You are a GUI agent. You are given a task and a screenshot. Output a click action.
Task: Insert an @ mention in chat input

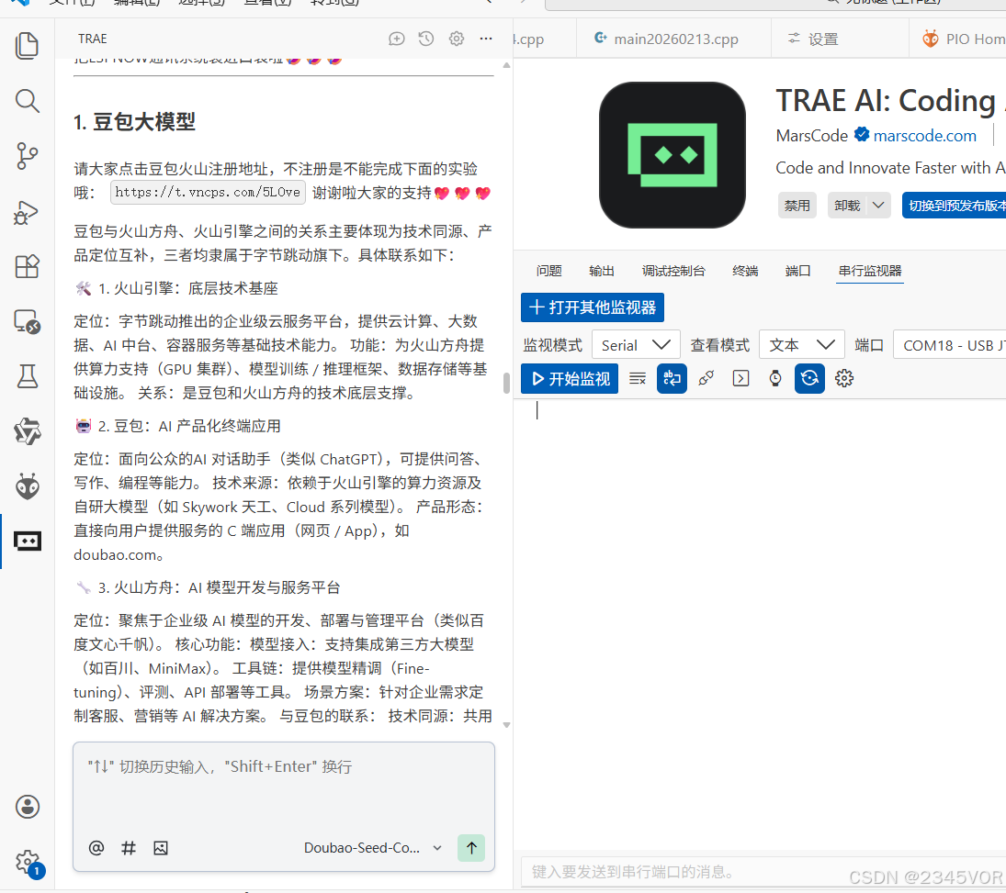click(x=96, y=848)
